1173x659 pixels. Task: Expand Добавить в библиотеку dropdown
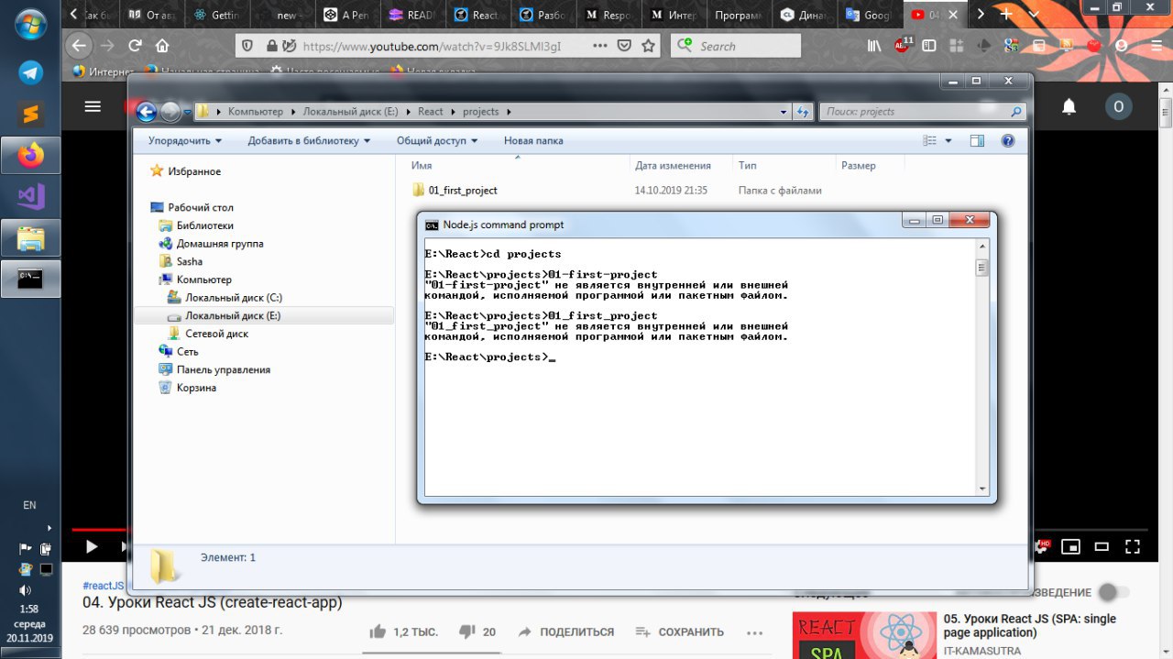pyautogui.click(x=309, y=141)
